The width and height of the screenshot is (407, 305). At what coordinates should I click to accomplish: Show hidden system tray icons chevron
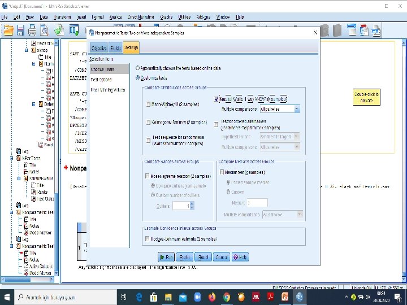point(347,297)
